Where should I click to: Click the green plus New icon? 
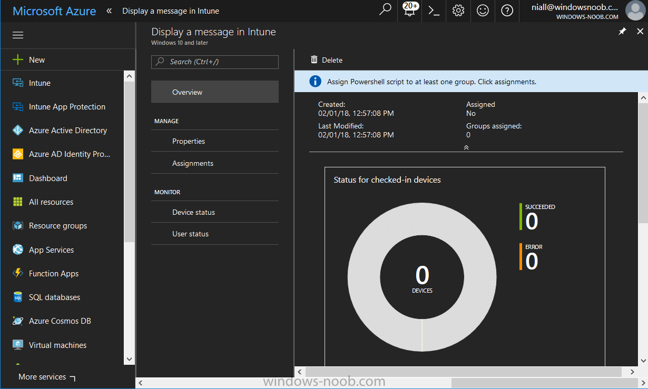(x=18, y=59)
